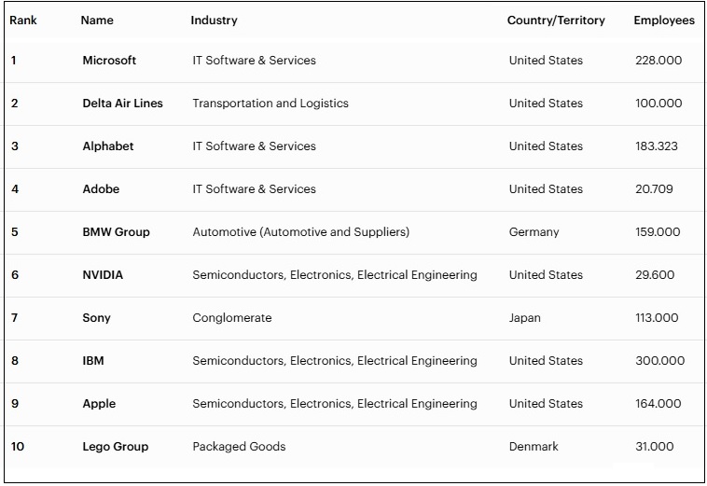Image resolution: width=707 pixels, height=486 pixels.
Task: Click the NVIDIA company name
Action: (103, 275)
